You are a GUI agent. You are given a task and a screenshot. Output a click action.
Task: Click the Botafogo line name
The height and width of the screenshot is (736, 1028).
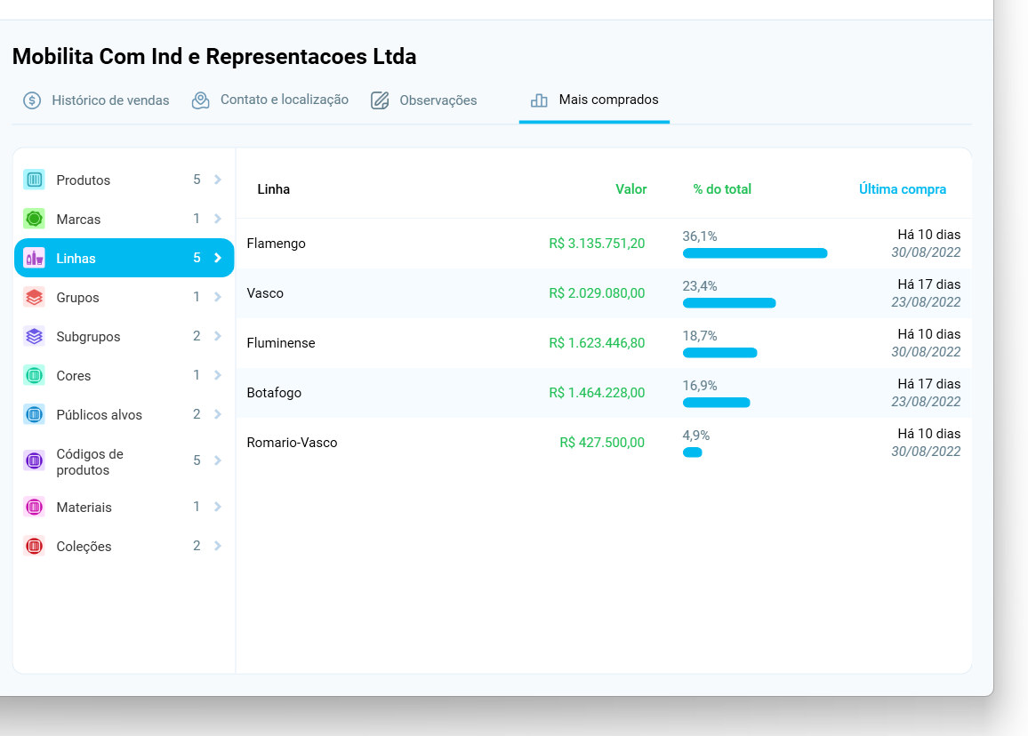pyautogui.click(x=274, y=393)
